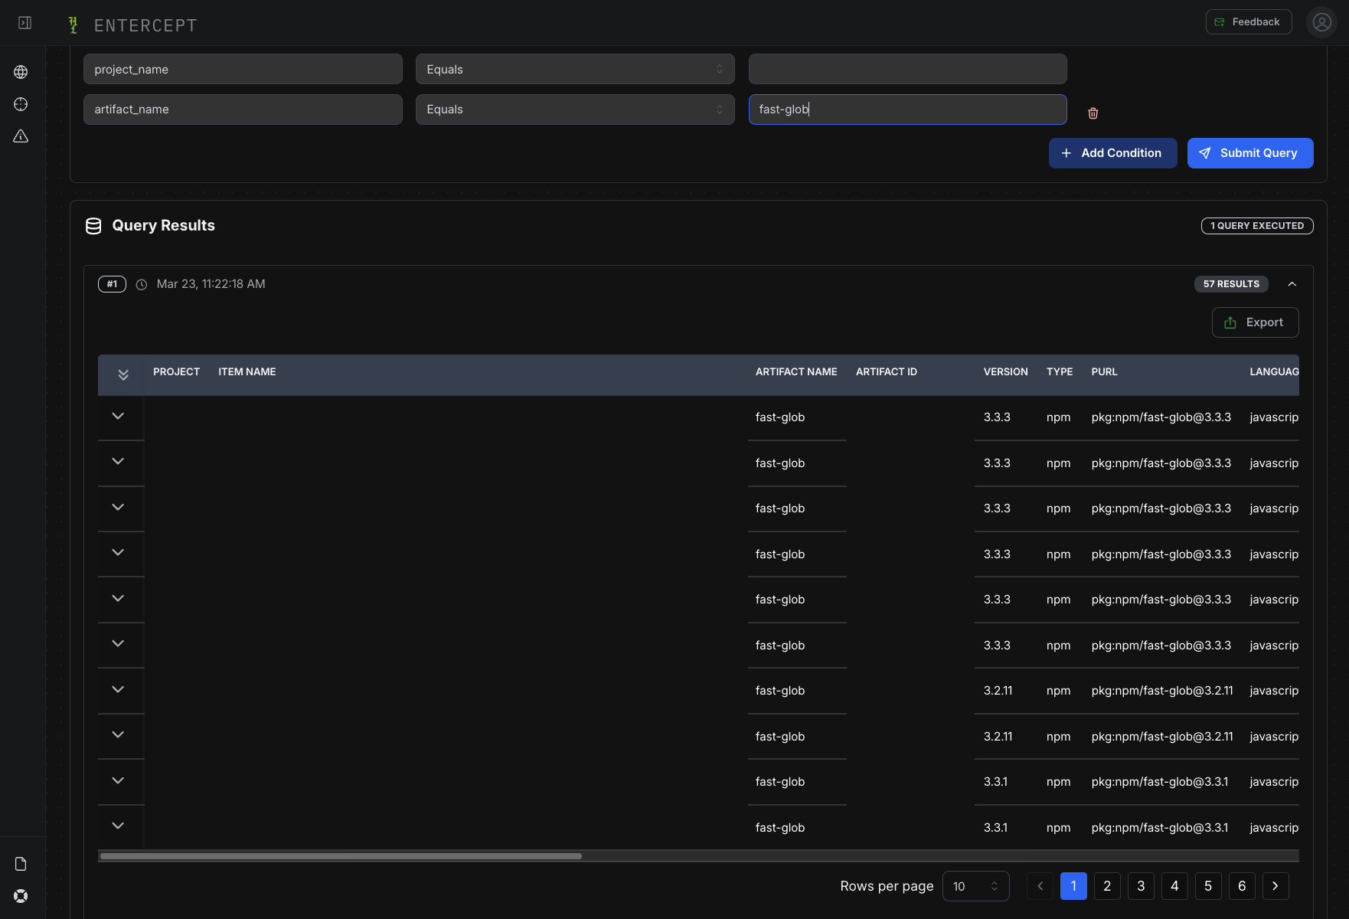Sort by VERSION column header
Image resolution: width=1349 pixels, height=919 pixels.
pyautogui.click(x=1005, y=372)
